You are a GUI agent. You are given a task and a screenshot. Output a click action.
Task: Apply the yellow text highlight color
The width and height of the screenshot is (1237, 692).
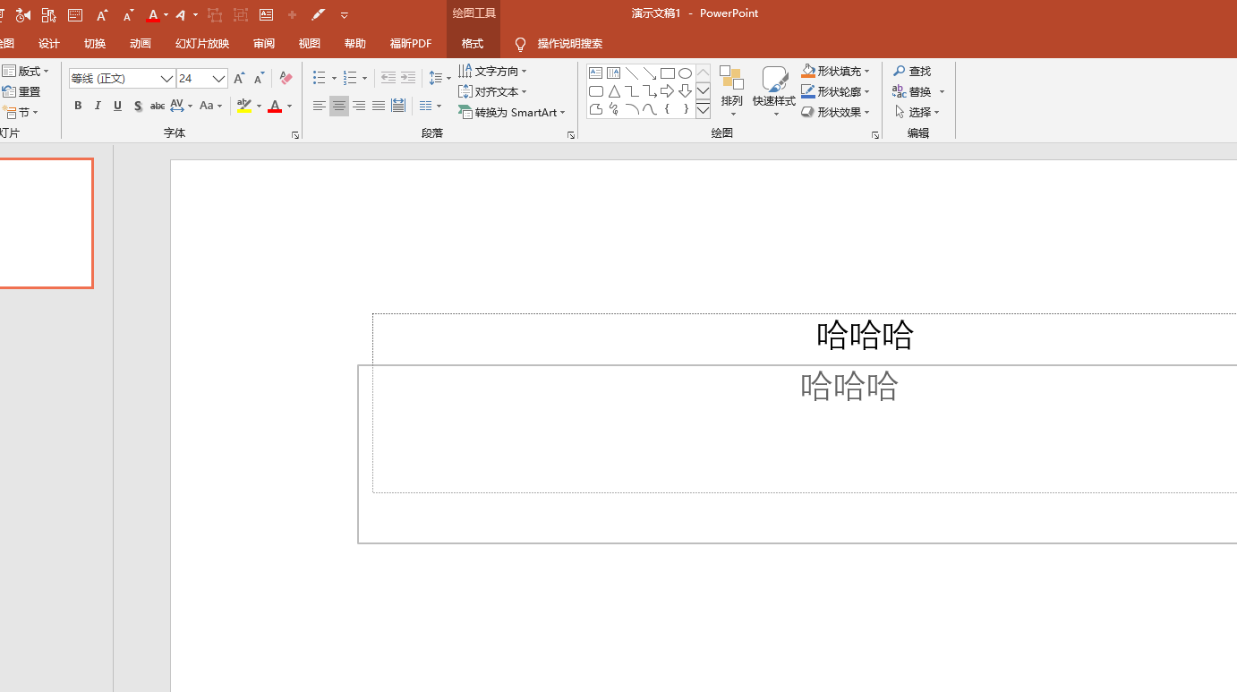(244, 106)
